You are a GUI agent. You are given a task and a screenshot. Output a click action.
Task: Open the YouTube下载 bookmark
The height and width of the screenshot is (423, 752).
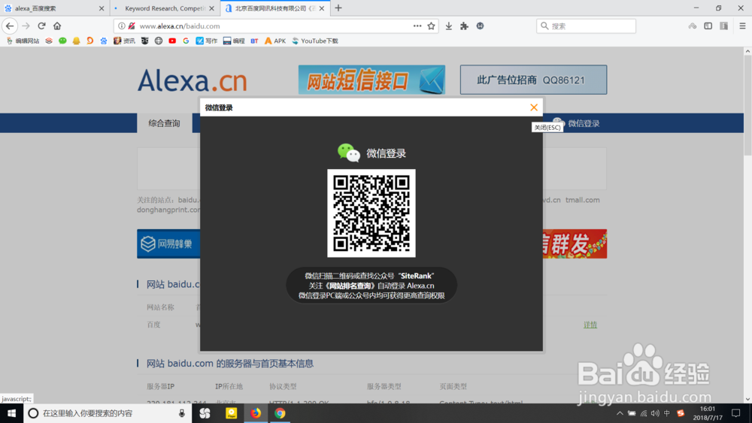pos(315,41)
